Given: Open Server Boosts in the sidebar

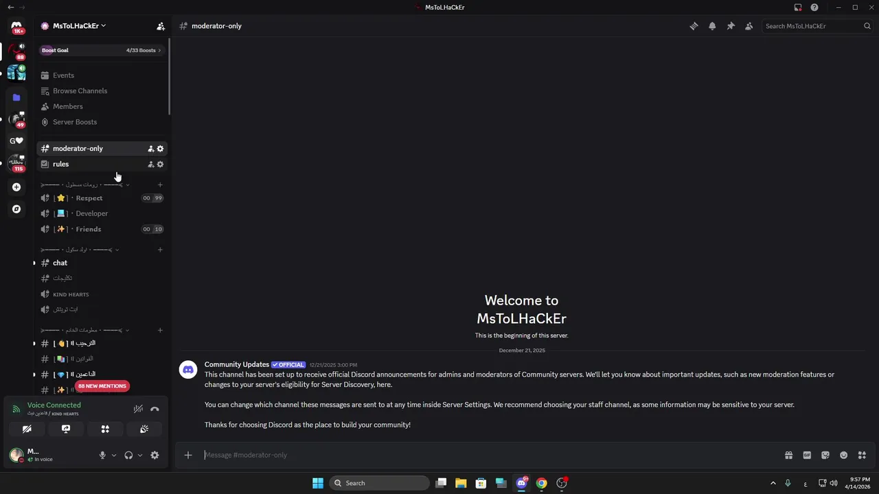Looking at the screenshot, I should pos(102,122).
